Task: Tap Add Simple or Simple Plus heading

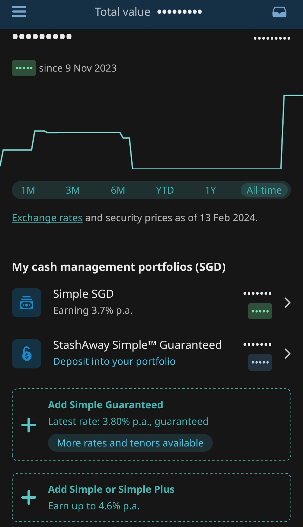Action: (x=111, y=489)
